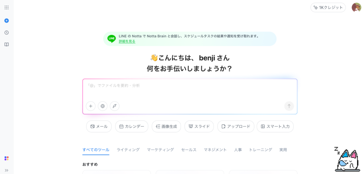Viewport: 364px width, 174px height.
Task: Open the apps grid menu icon
Action: point(6,7)
